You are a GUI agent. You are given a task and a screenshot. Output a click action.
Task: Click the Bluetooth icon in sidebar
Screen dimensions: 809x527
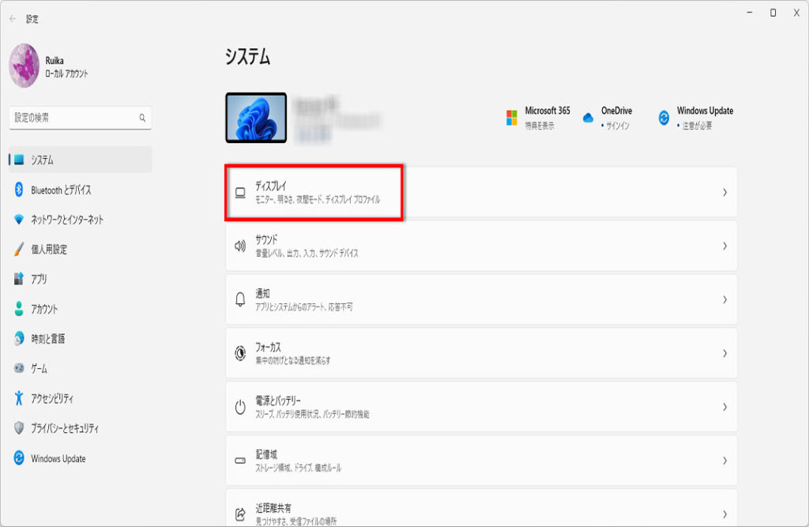(x=19, y=190)
